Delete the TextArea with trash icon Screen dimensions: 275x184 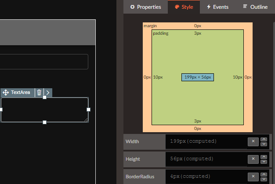point(39,92)
